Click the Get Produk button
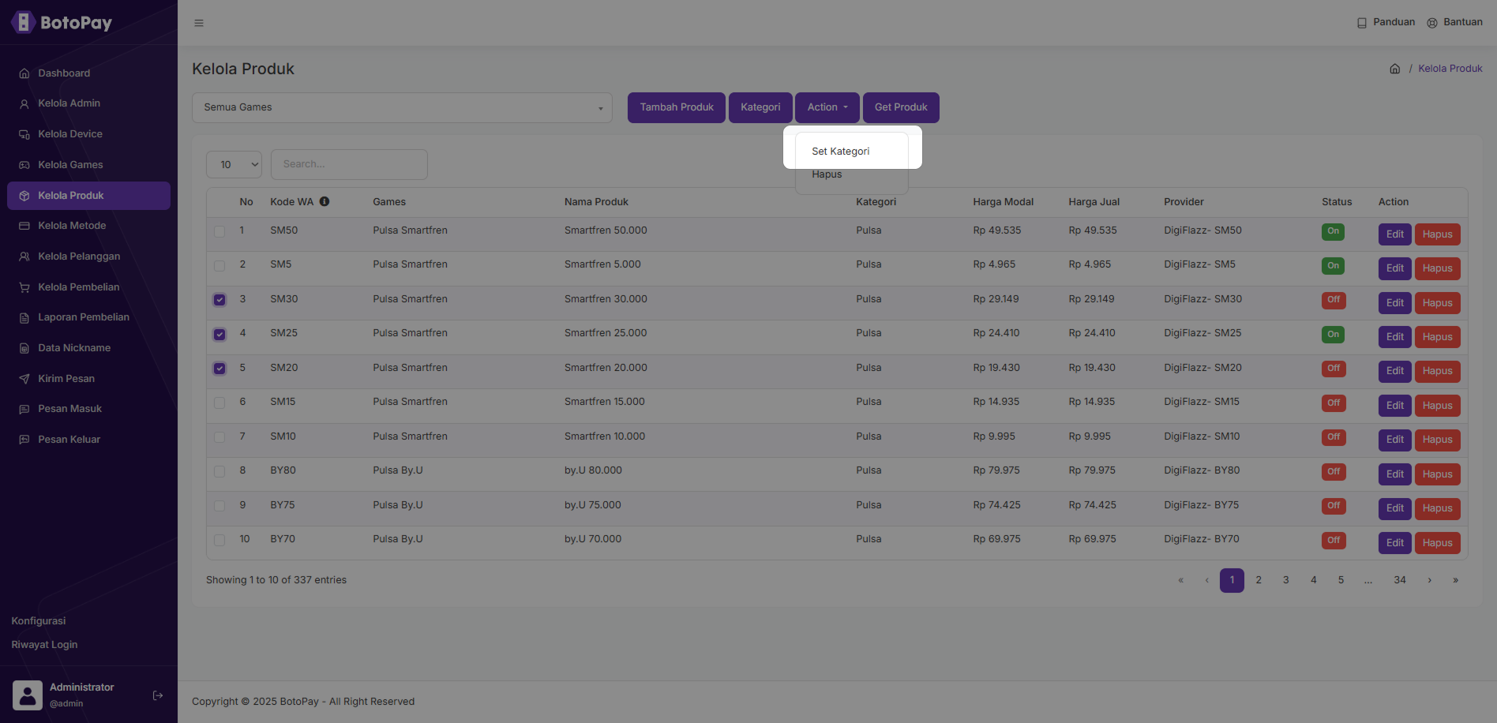The image size is (1497, 723). click(901, 107)
